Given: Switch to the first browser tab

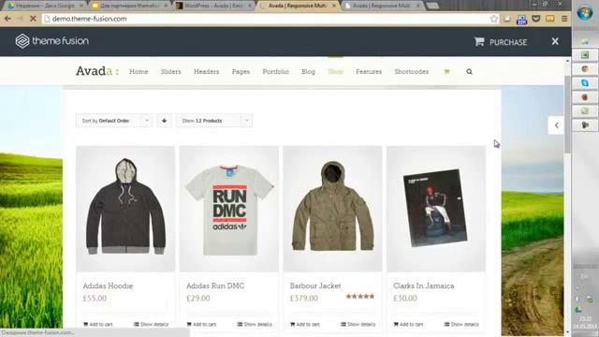Looking at the screenshot, I should (45, 6).
